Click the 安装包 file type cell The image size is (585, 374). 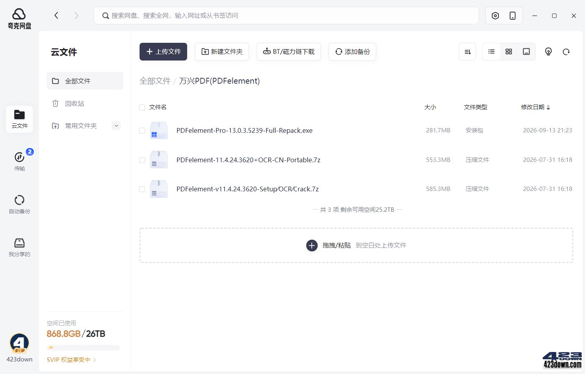click(474, 130)
